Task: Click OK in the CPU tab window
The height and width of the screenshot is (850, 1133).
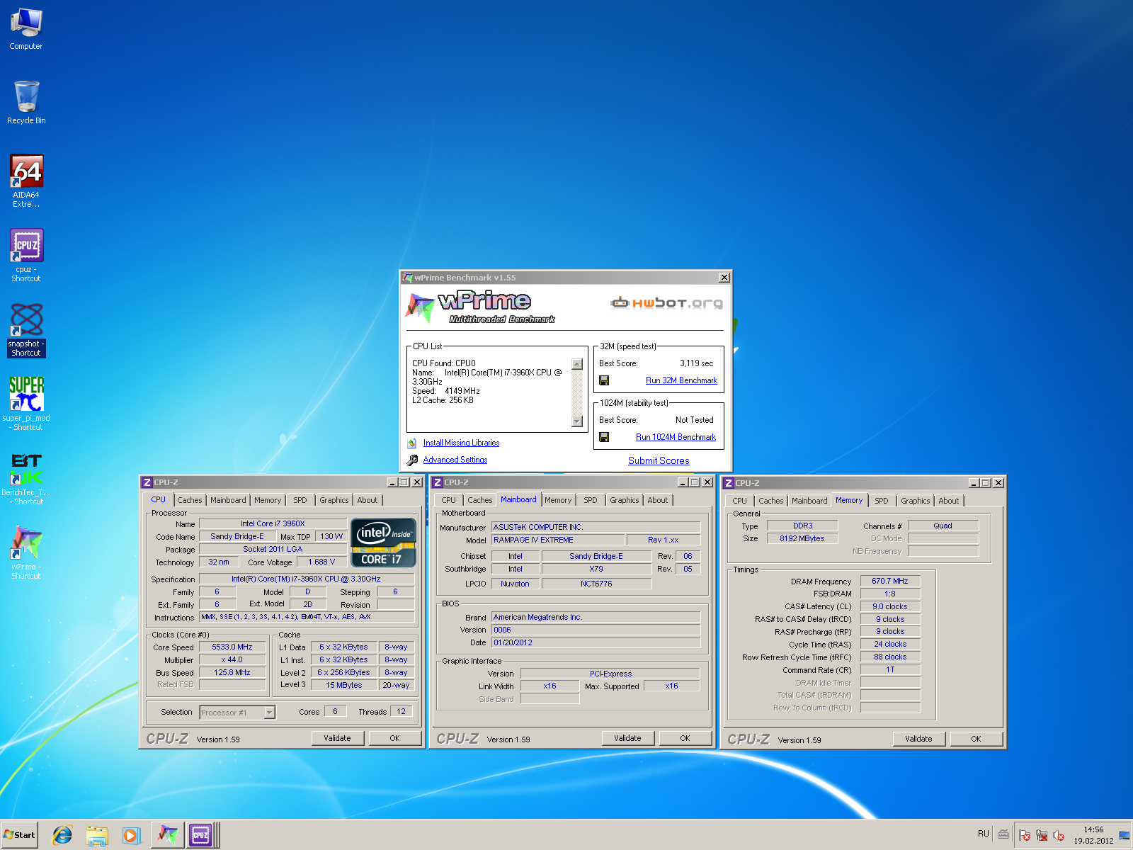Action: (394, 738)
